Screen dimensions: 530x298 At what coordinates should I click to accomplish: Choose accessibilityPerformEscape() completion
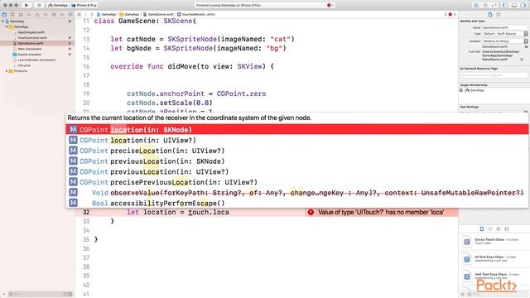pos(297,203)
